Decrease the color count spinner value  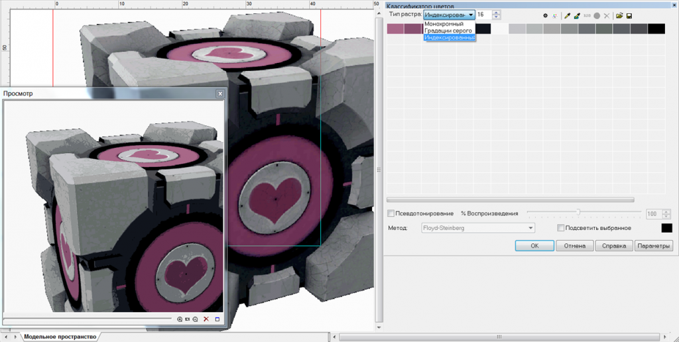pyautogui.click(x=496, y=17)
